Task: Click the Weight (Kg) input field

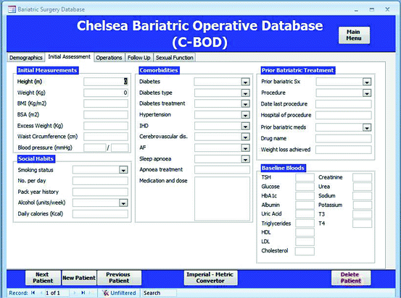Action: (x=106, y=93)
